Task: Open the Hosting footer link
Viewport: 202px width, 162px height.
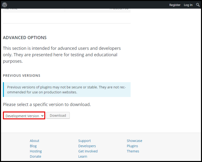Action: click(x=36, y=151)
